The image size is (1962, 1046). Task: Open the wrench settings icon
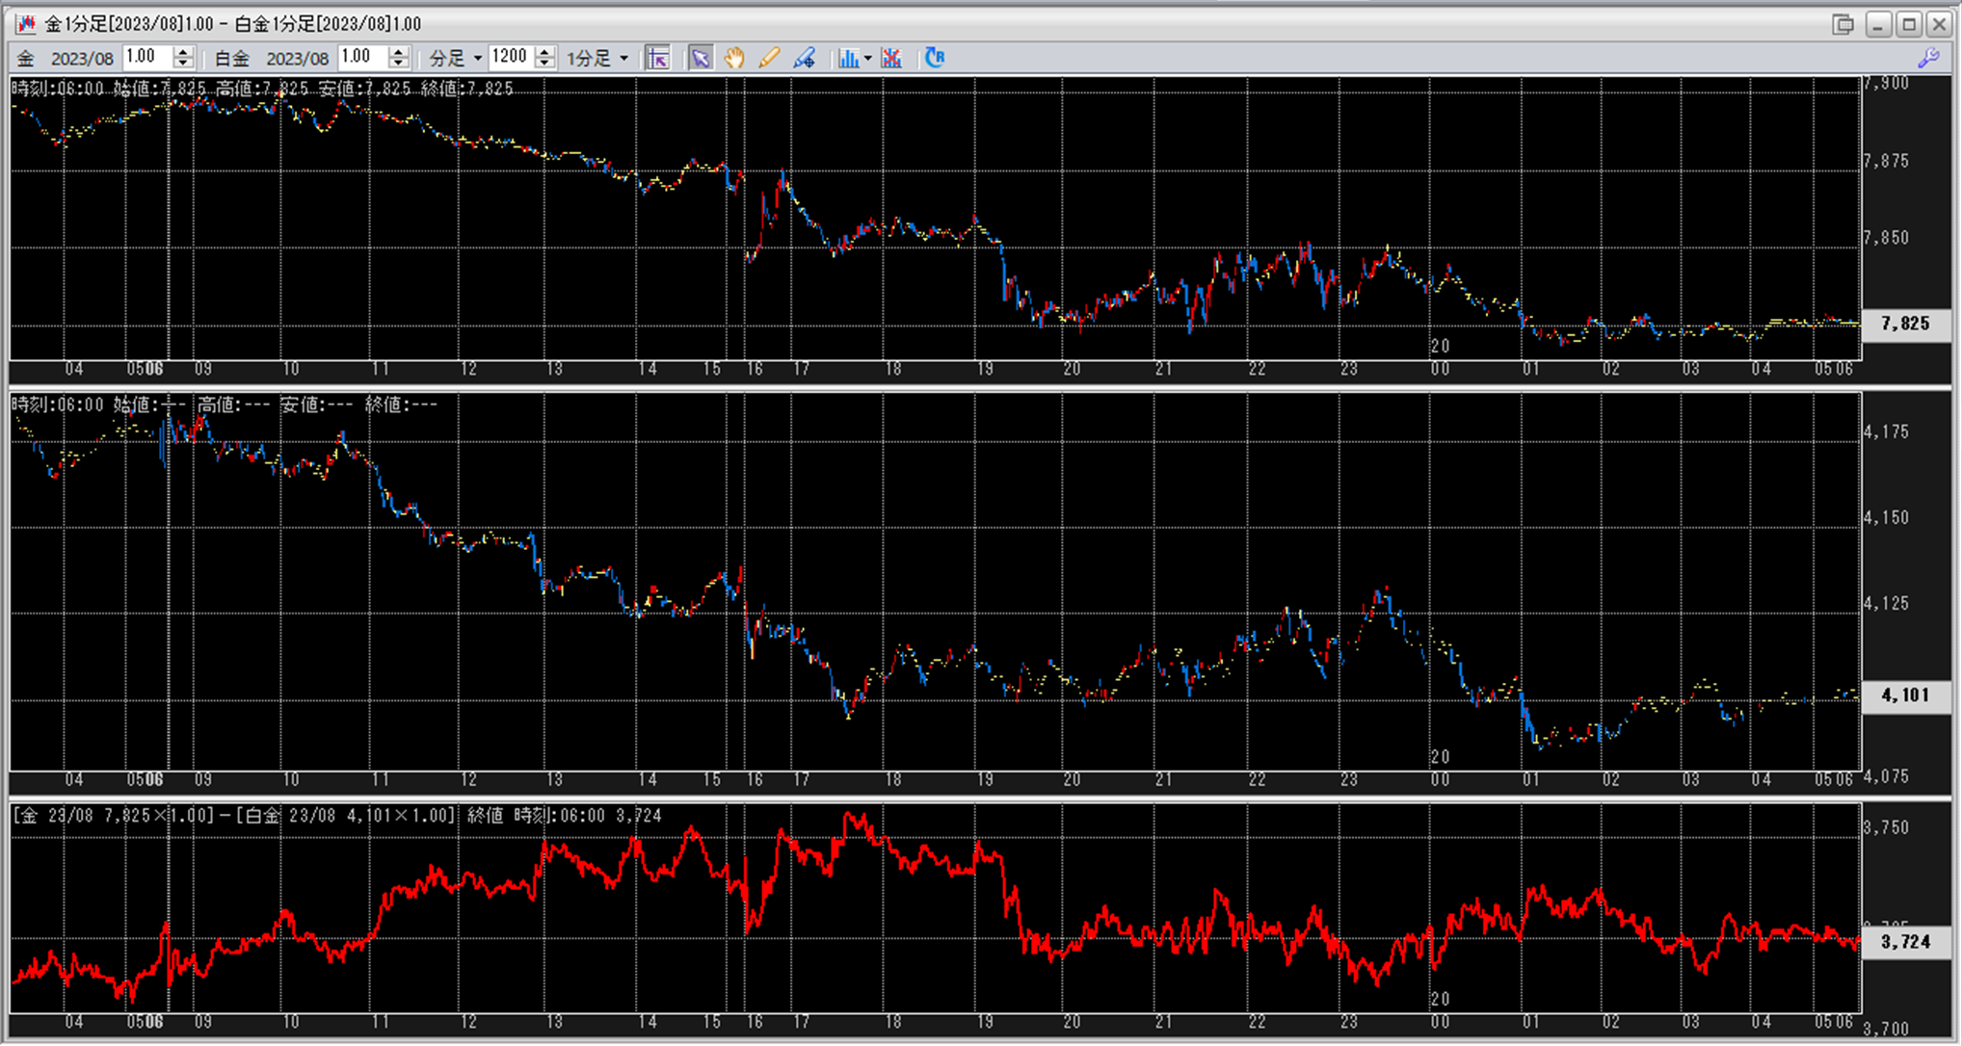click(x=1928, y=58)
